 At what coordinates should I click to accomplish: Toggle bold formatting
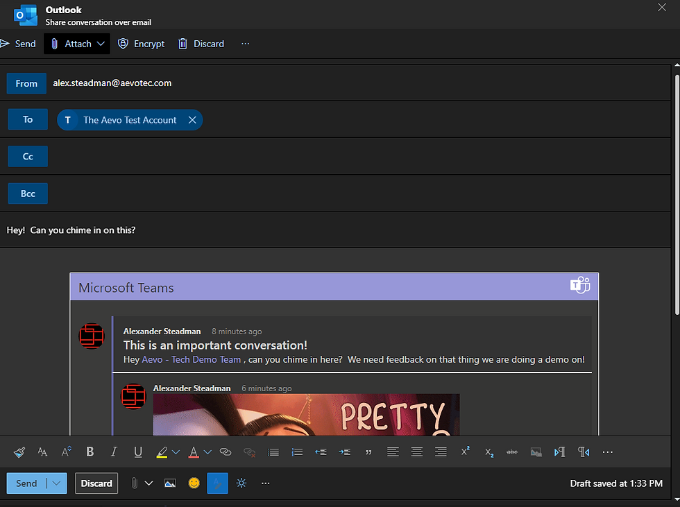pyautogui.click(x=90, y=452)
